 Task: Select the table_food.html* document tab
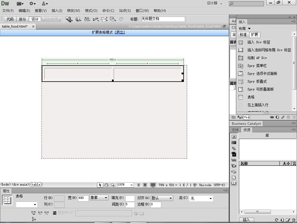coord(15,26)
